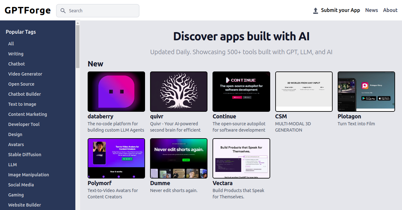Click the Dumme app title
This screenshot has height=210, width=402.
point(160,183)
